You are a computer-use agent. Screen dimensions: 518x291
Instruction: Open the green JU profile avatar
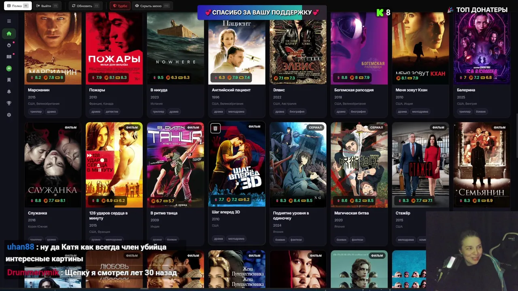(x=9, y=68)
